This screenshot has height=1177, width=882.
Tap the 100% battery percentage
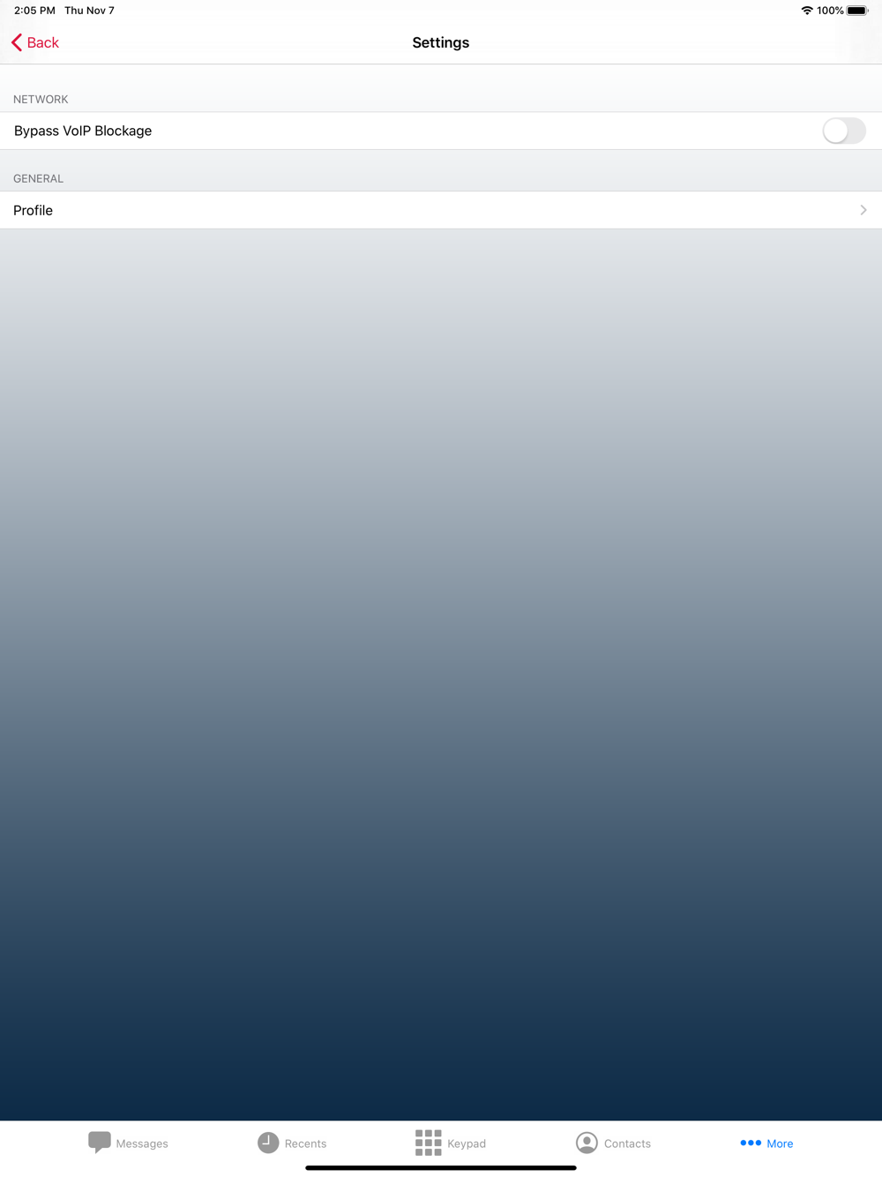point(830,11)
